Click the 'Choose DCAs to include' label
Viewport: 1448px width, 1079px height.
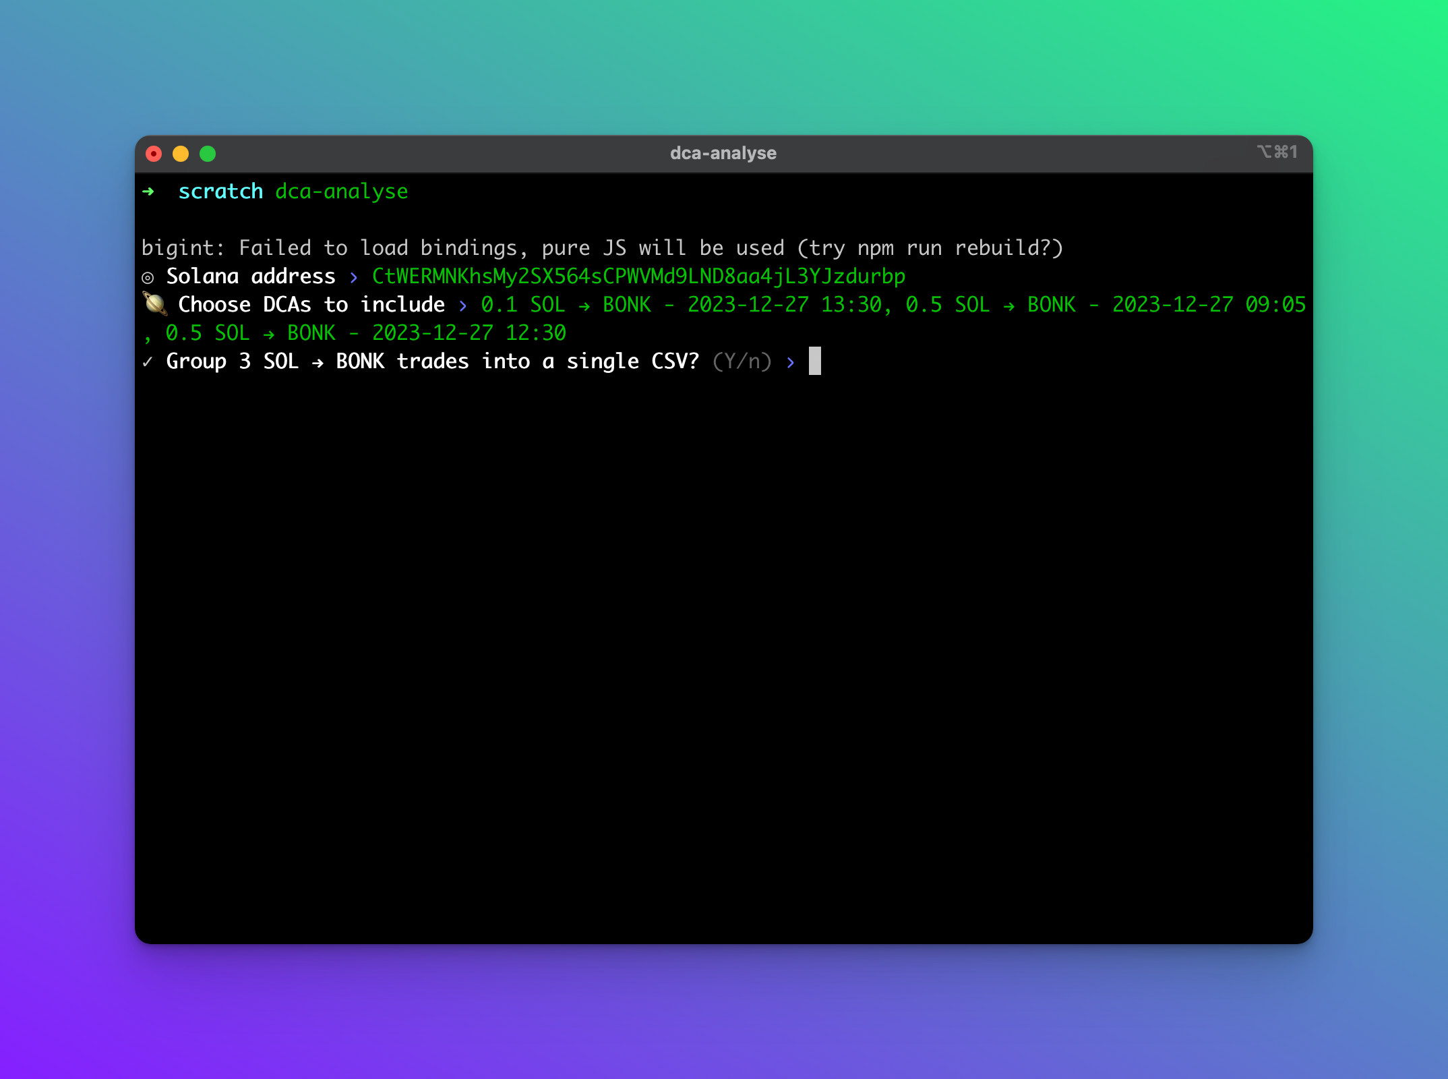click(x=311, y=305)
